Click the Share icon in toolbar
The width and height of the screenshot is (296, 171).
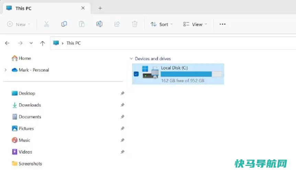[x=117, y=24]
